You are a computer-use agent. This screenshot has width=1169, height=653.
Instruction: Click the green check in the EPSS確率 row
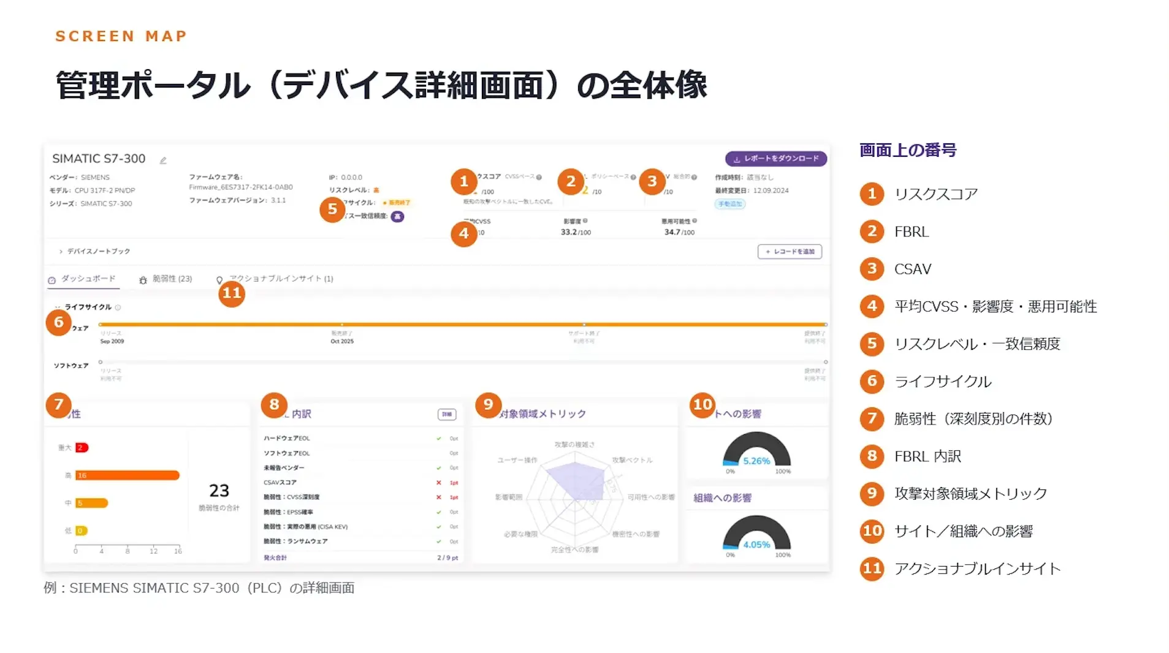point(439,512)
